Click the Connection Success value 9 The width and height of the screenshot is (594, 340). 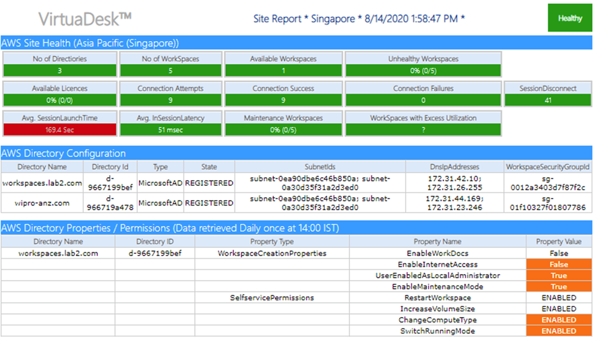tap(283, 100)
